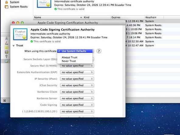
Task: Click the Code Signing policy label
Action: 49,105
